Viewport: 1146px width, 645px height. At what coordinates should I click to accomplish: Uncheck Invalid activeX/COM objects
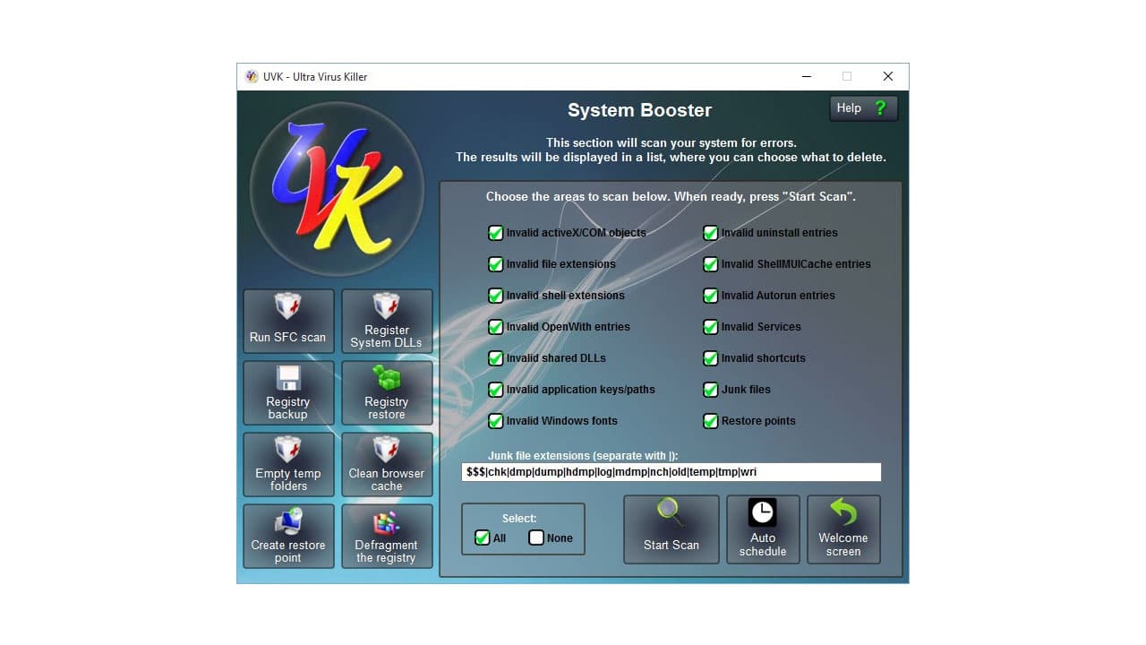pyautogui.click(x=496, y=233)
